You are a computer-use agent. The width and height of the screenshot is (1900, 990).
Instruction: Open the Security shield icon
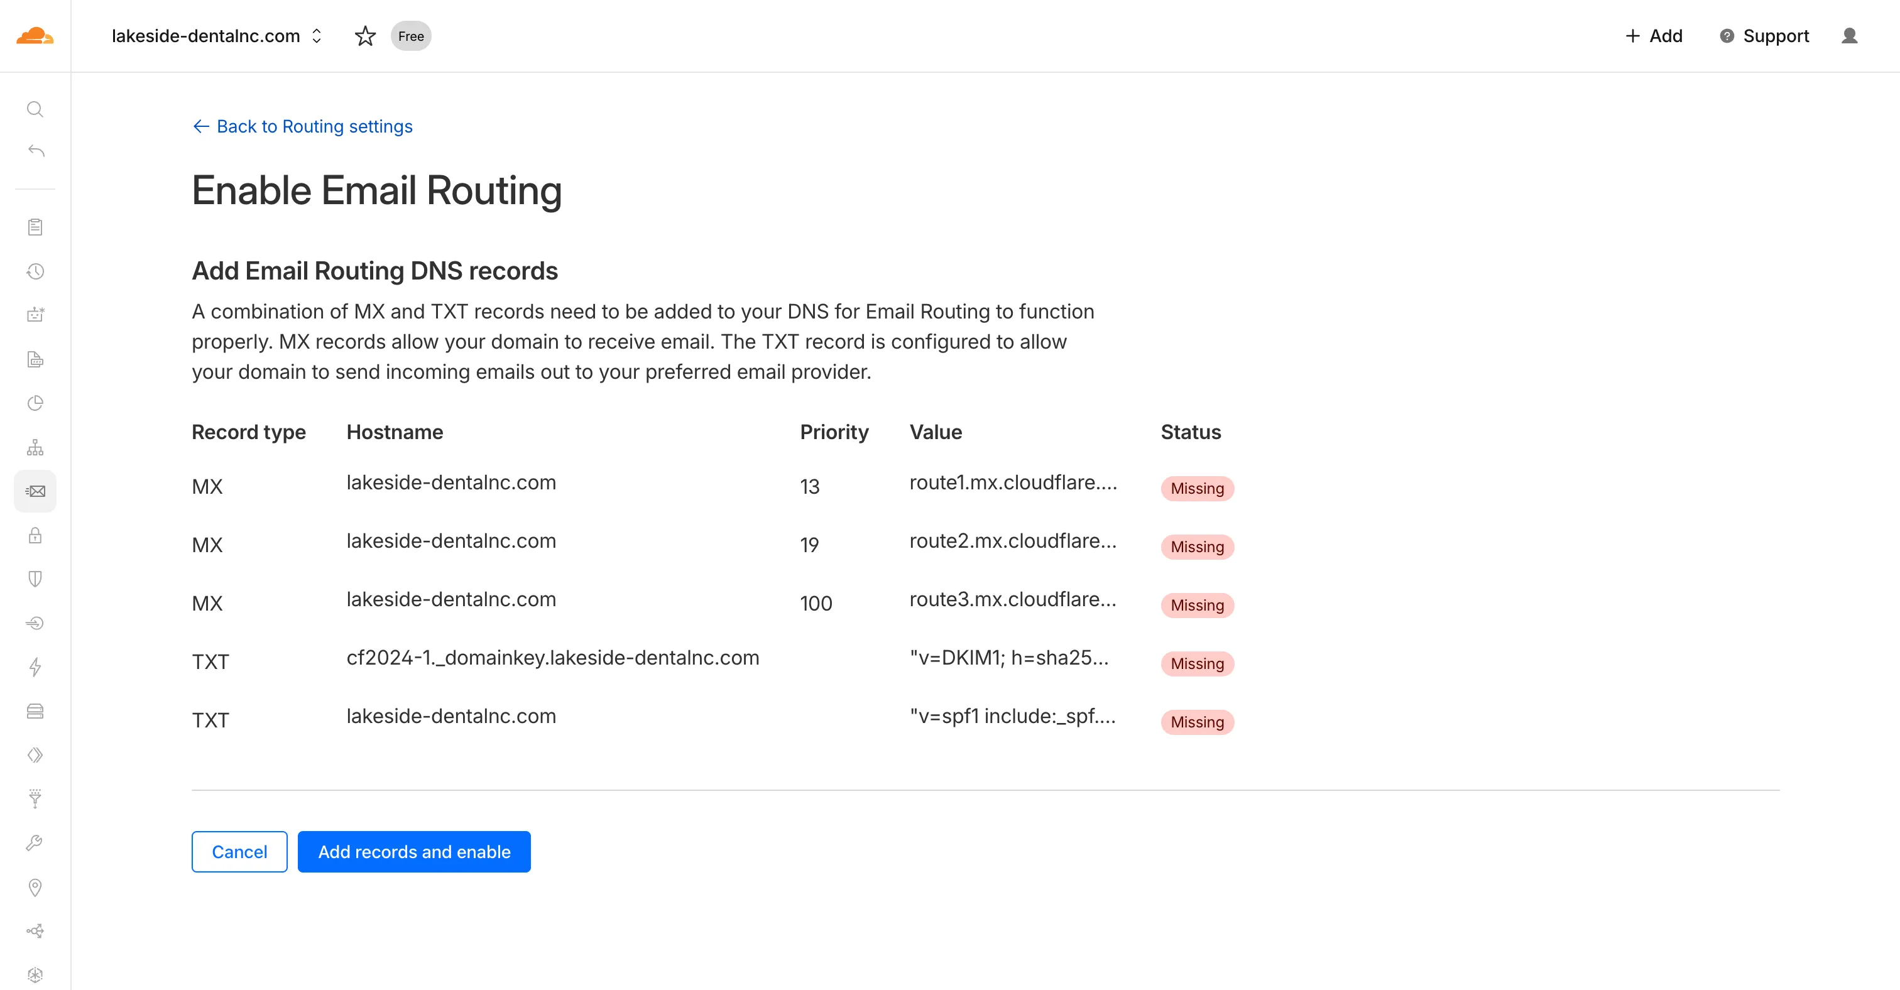click(x=35, y=579)
